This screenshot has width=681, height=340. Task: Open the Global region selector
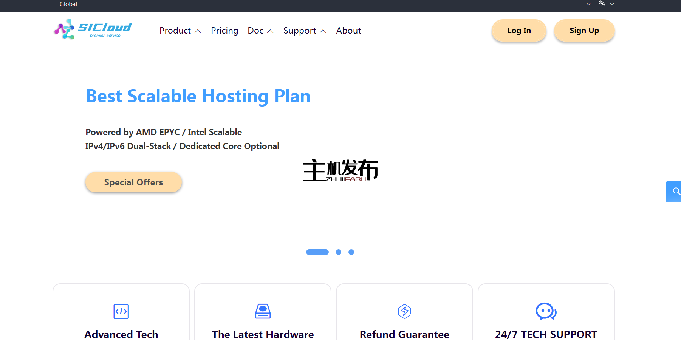[68, 4]
